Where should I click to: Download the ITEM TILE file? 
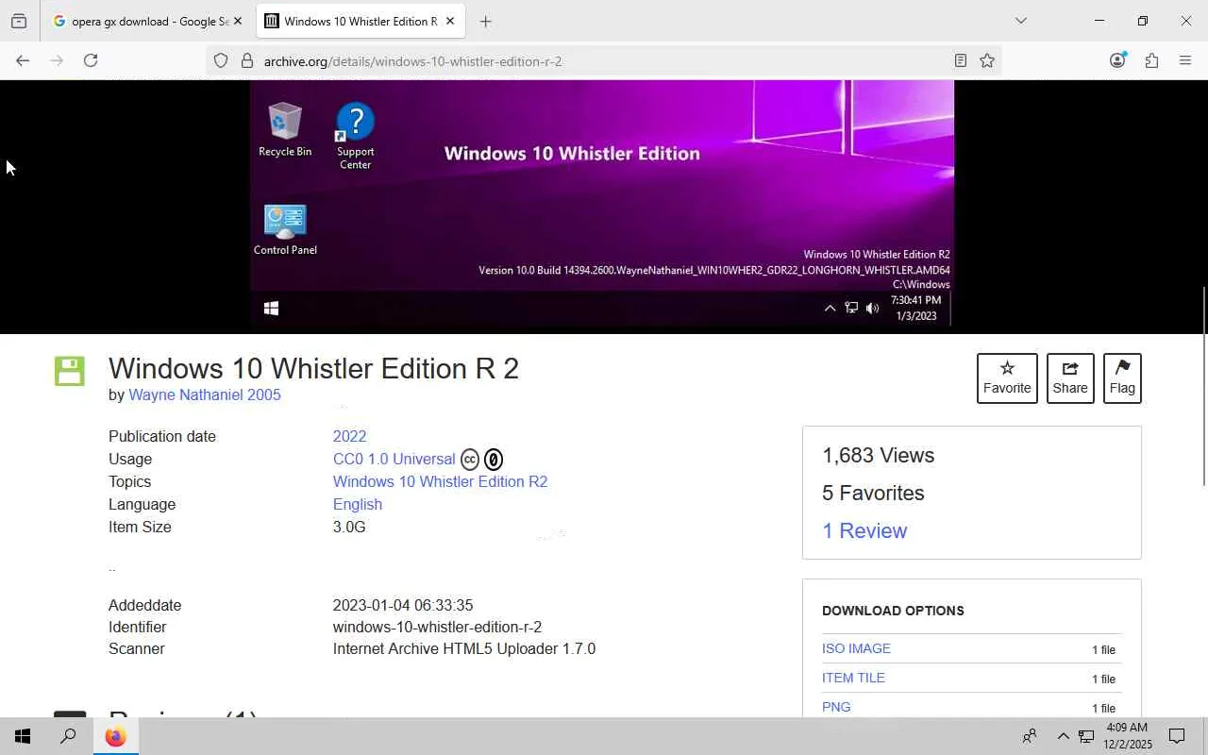coord(853,678)
